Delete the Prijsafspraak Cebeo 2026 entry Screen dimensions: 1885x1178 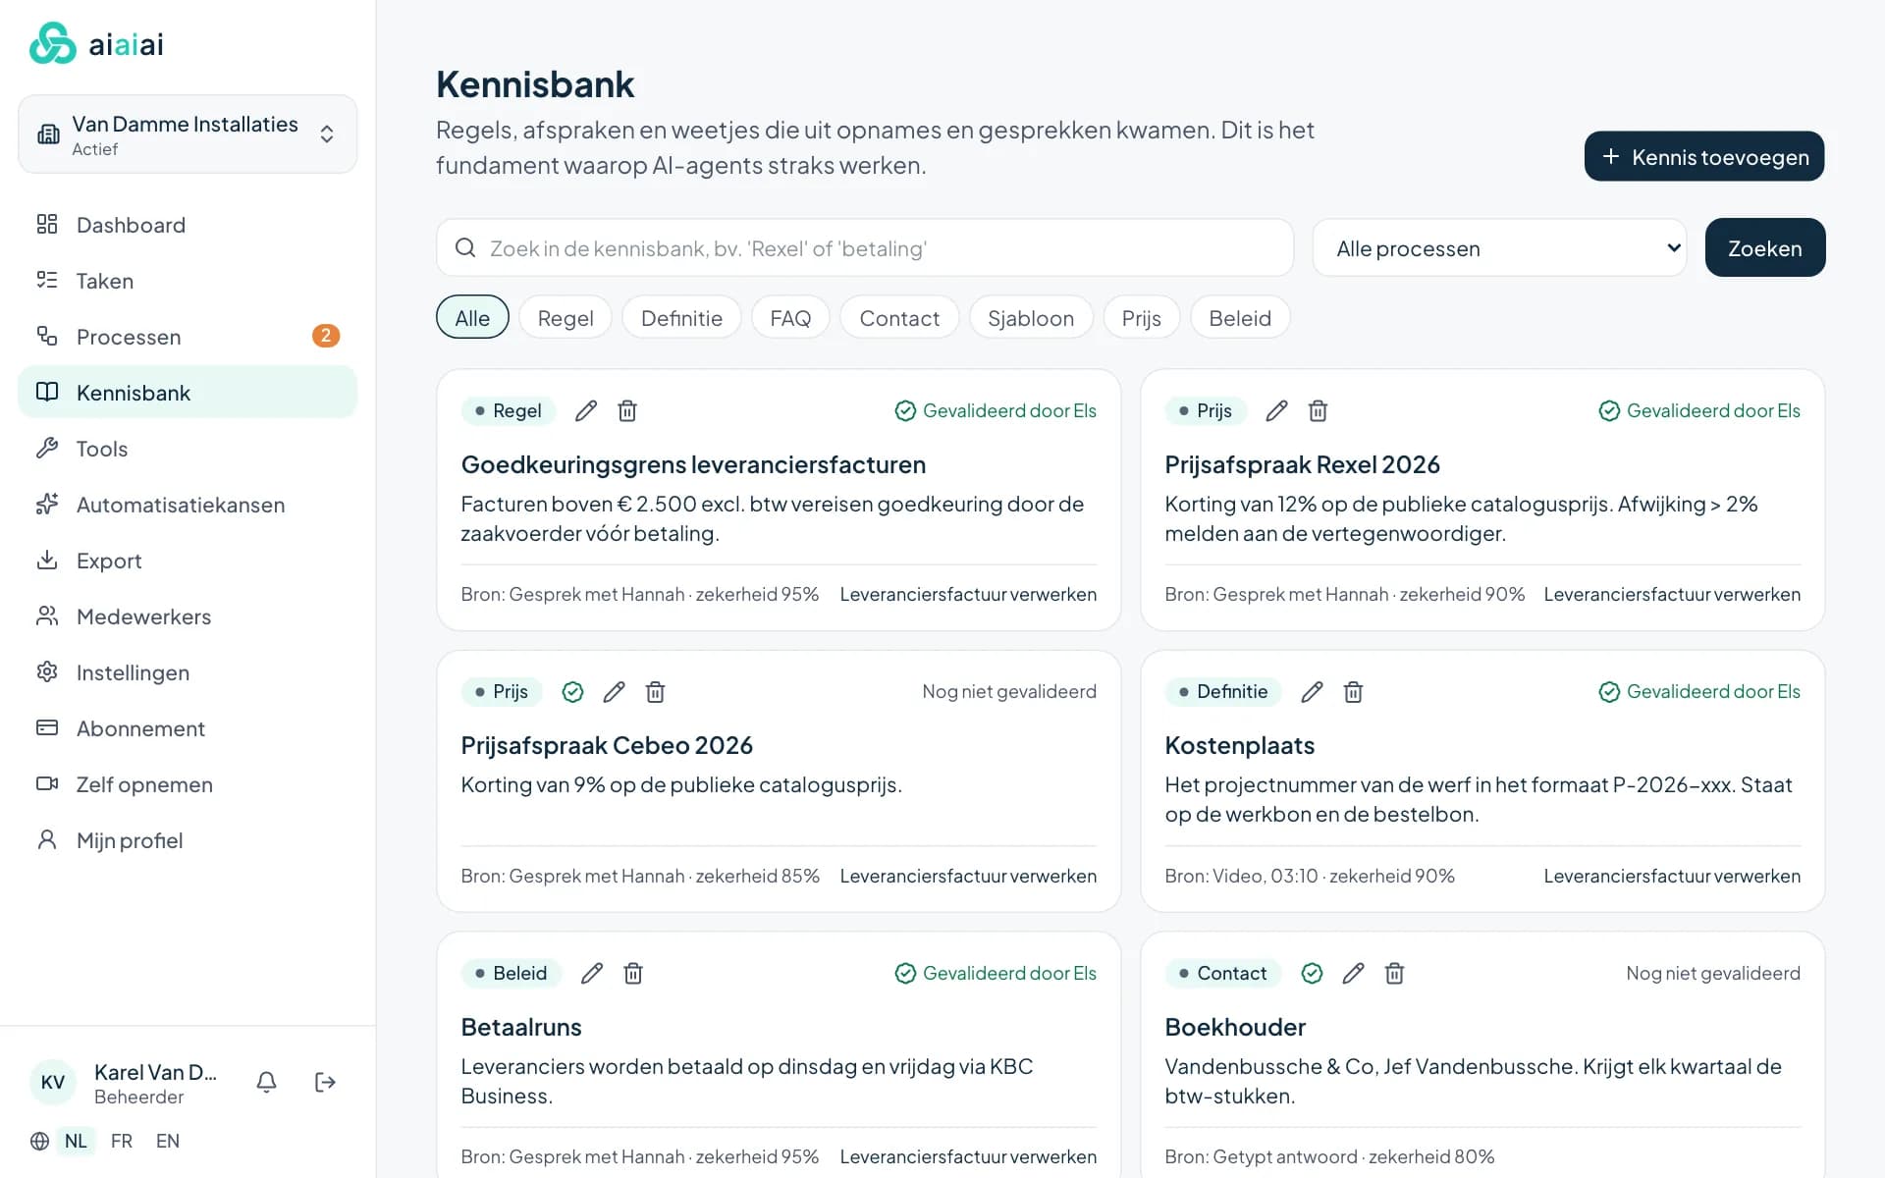tap(655, 692)
